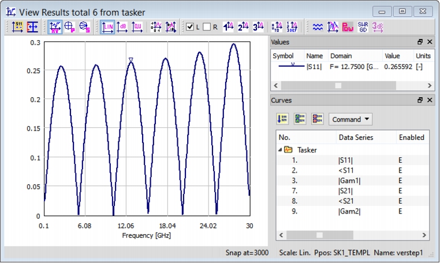Click 'Scale: Lin.' in status bar
Viewport: 440px width, 263px height.
point(294,253)
